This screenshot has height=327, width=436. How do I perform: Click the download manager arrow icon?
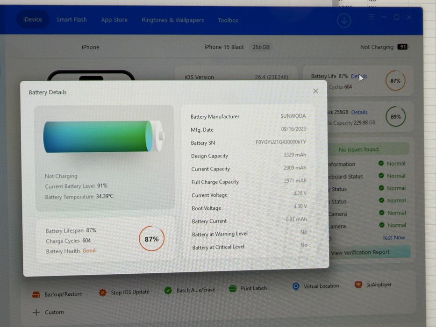344,20
